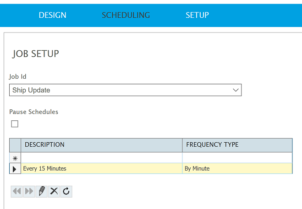
Task: Click the circular refresh icon
Action: (66, 191)
